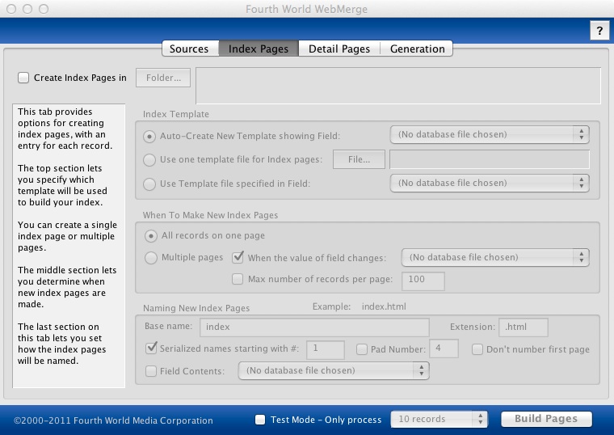614x435 pixels.
Task: Enable Create Index Pages in checkbox
Action: pyautogui.click(x=24, y=78)
